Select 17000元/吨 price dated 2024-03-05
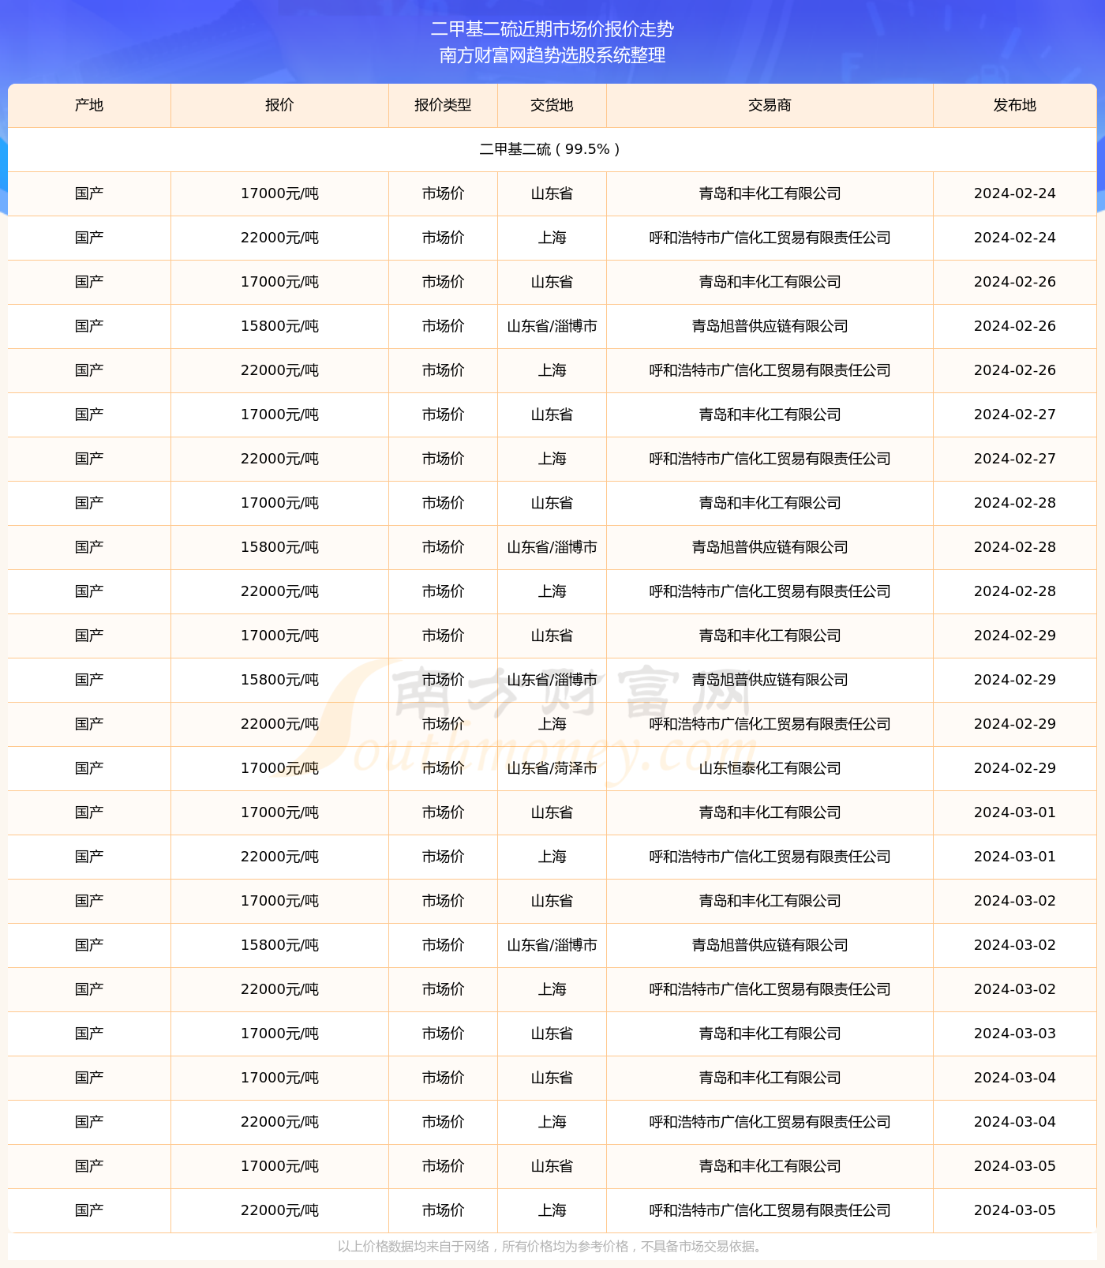Viewport: 1105px width, 1268px height. click(279, 1166)
